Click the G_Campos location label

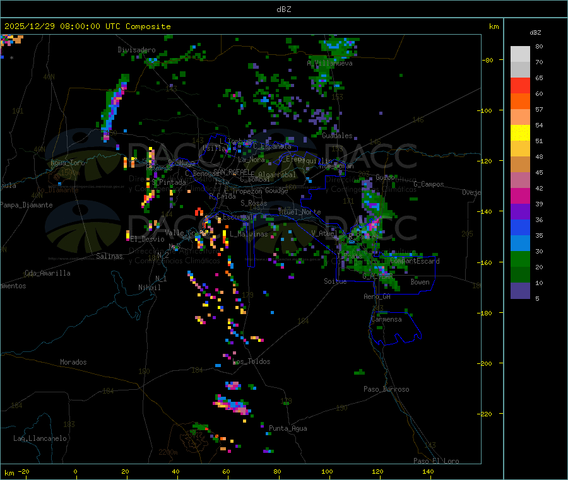[429, 184]
